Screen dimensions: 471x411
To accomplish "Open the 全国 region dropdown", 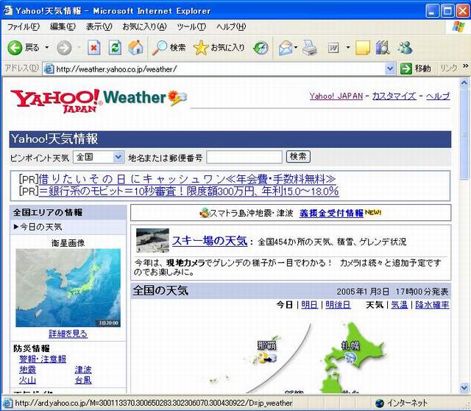I will pyautogui.click(x=99, y=157).
